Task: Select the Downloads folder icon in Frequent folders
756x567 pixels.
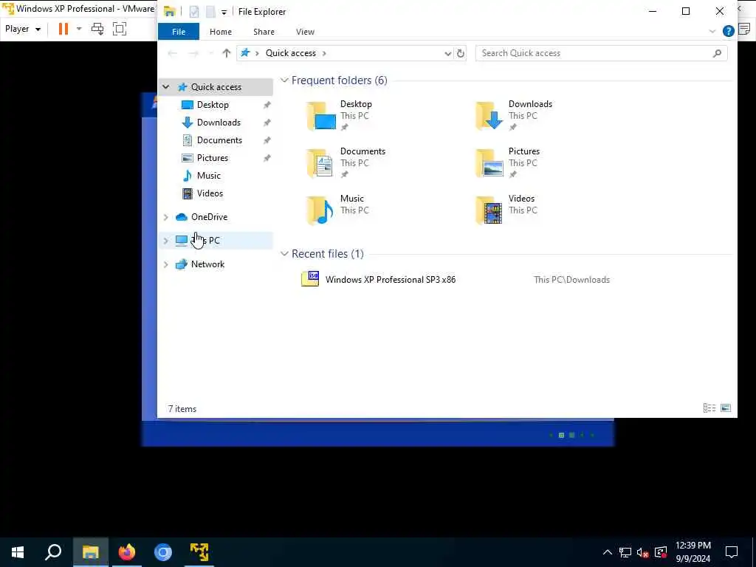Action: click(x=490, y=116)
